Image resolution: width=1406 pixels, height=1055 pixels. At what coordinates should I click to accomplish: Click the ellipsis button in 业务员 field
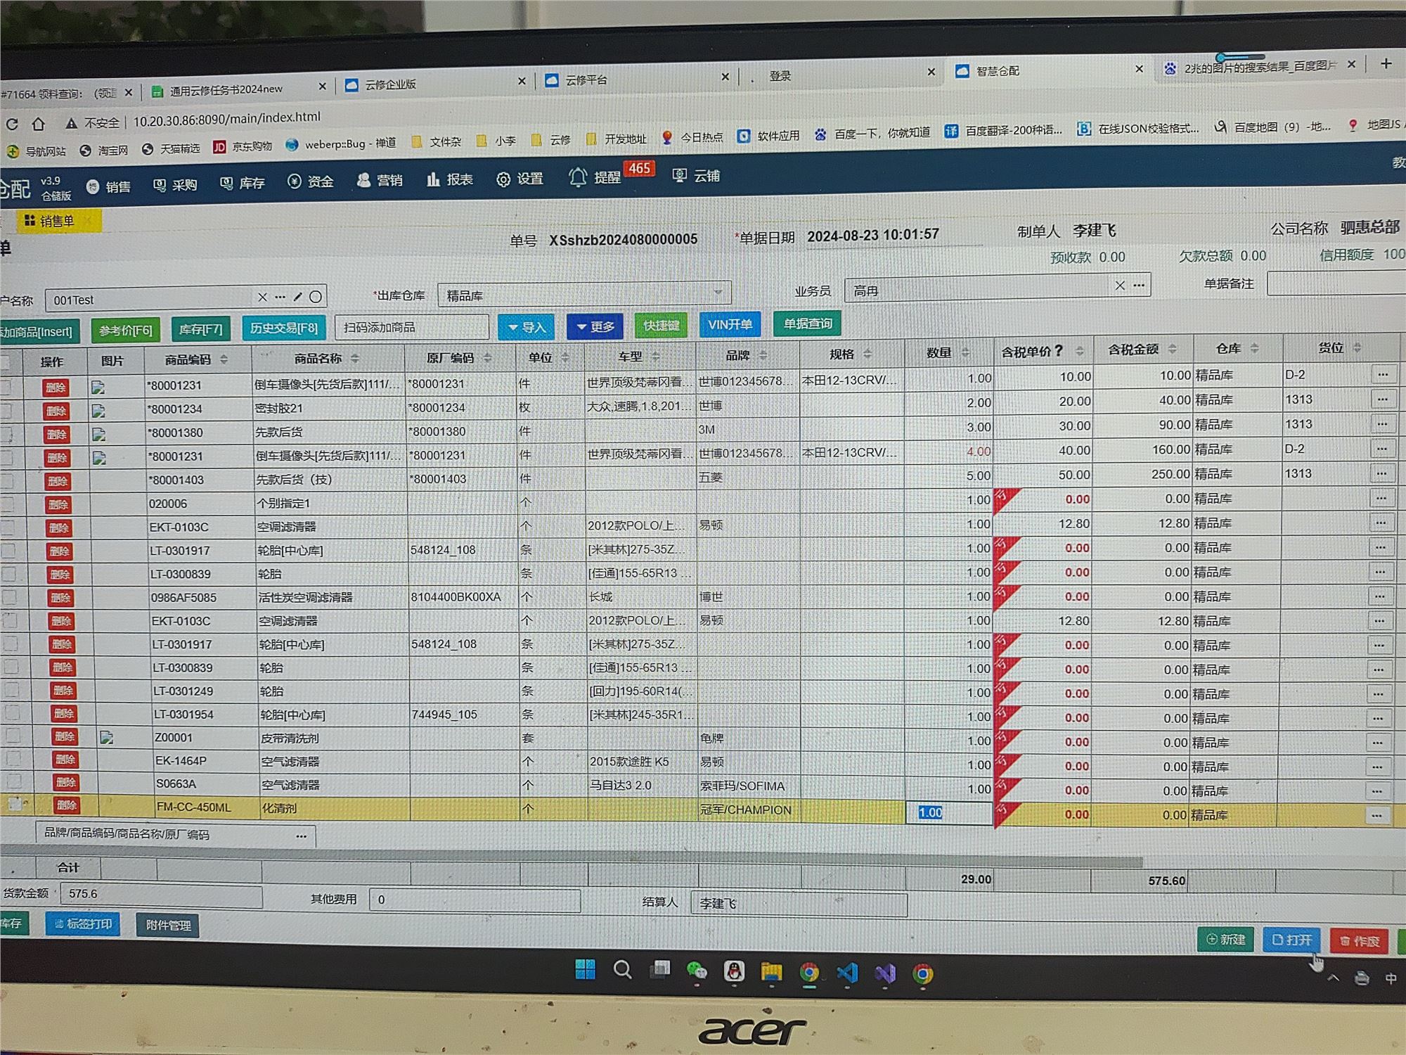[x=1140, y=285]
